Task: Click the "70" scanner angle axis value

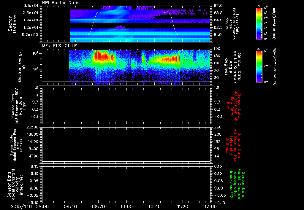Action: point(216,71)
